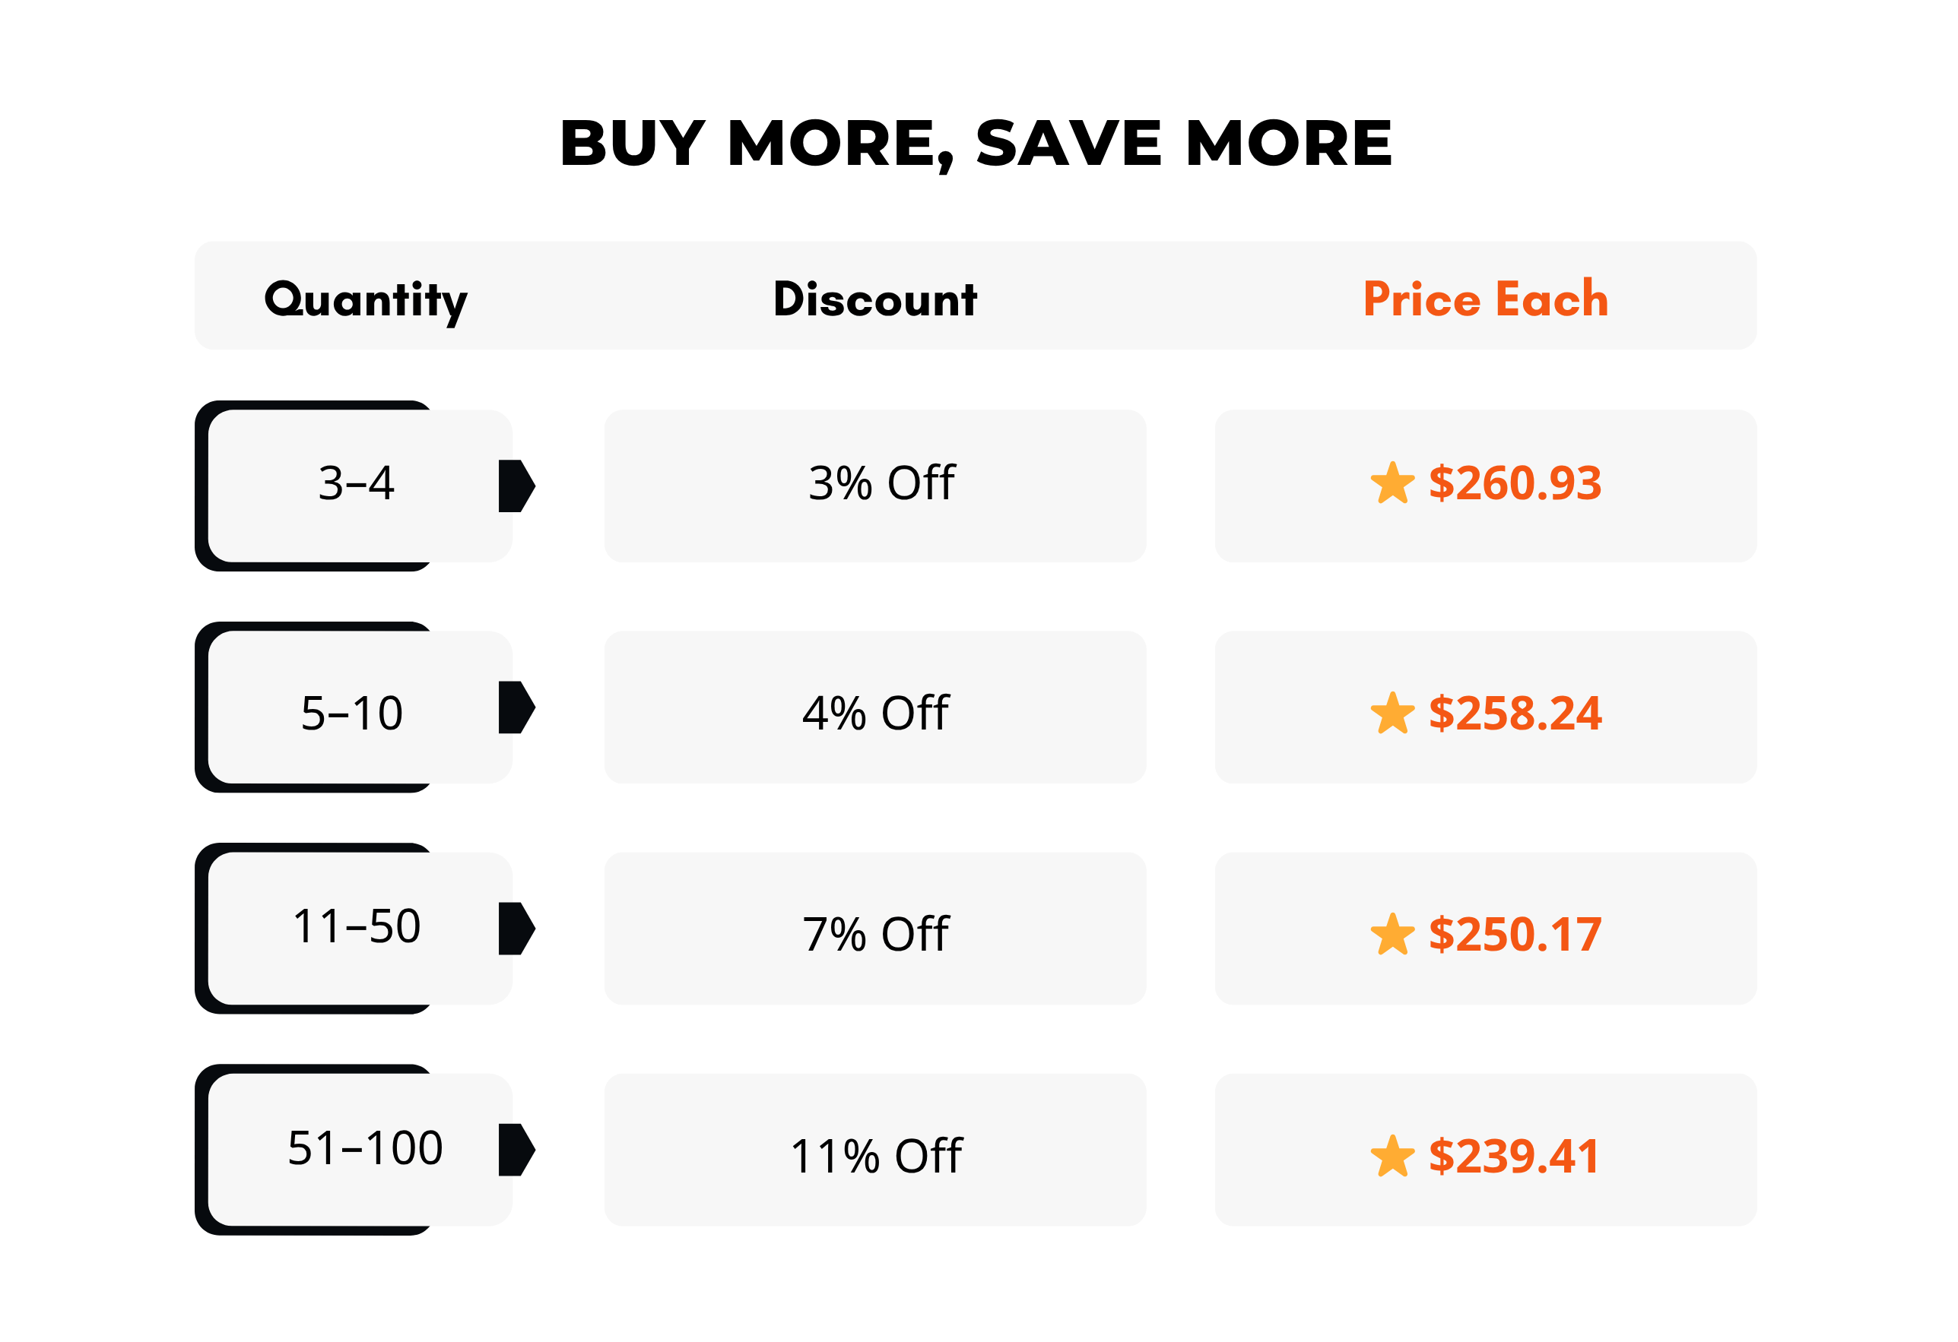Click the Quantity column header

[x=366, y=301]
